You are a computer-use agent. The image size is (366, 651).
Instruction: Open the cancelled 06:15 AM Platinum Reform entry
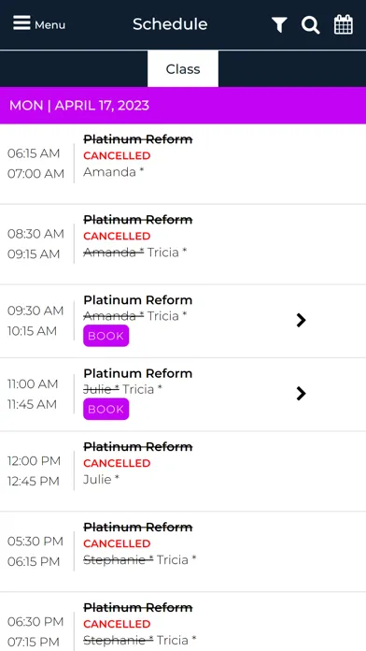pyautogui.click(x=183, y=164)
